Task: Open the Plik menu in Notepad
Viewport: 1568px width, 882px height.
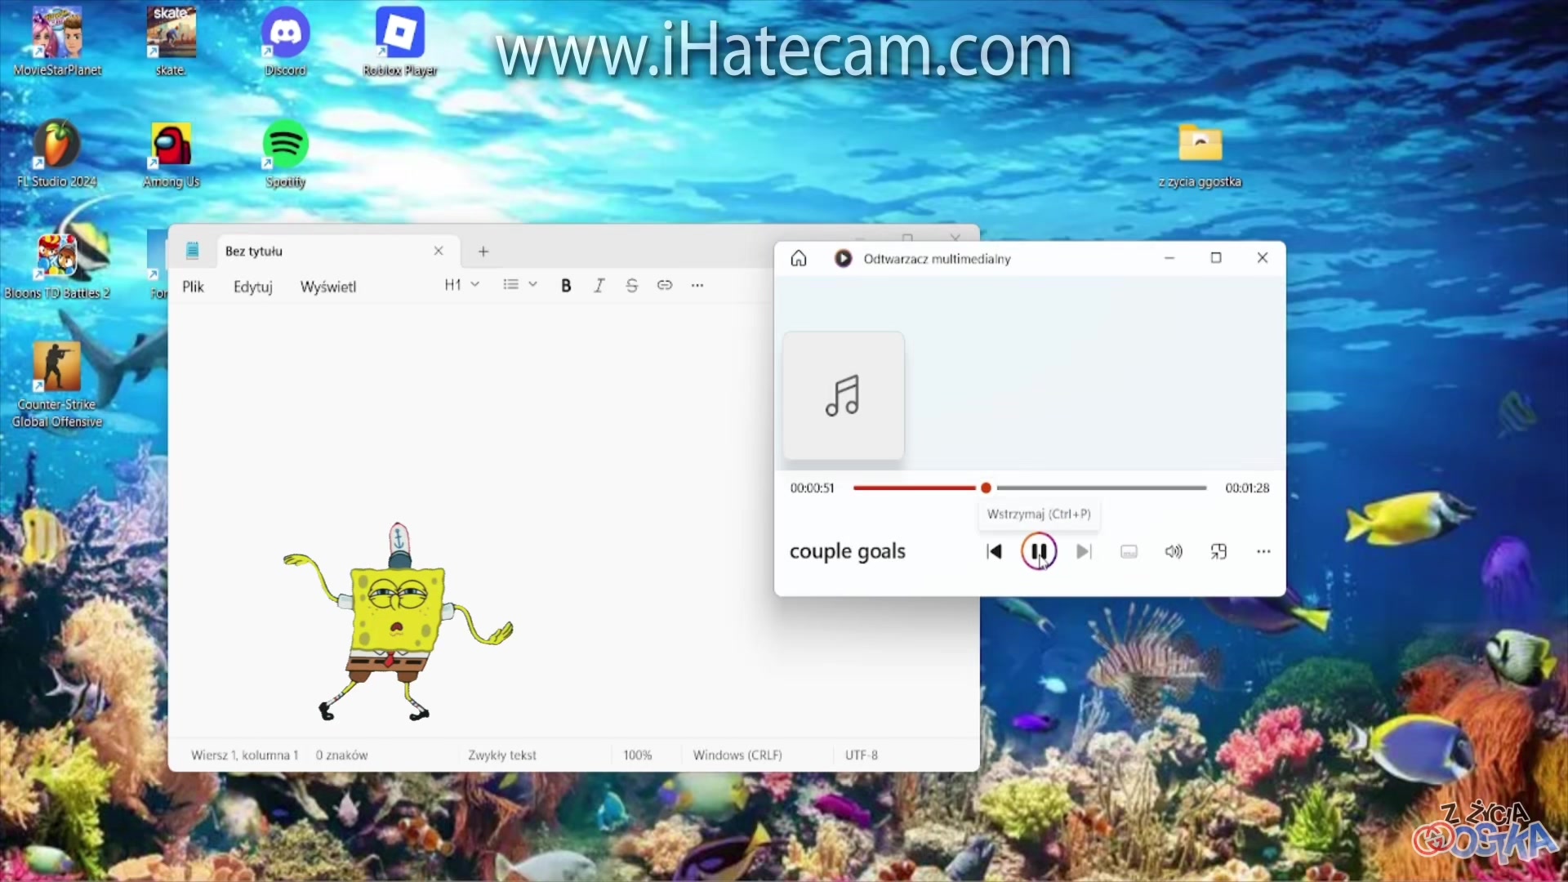Action: pyautogui.click(x=194, y=287)
